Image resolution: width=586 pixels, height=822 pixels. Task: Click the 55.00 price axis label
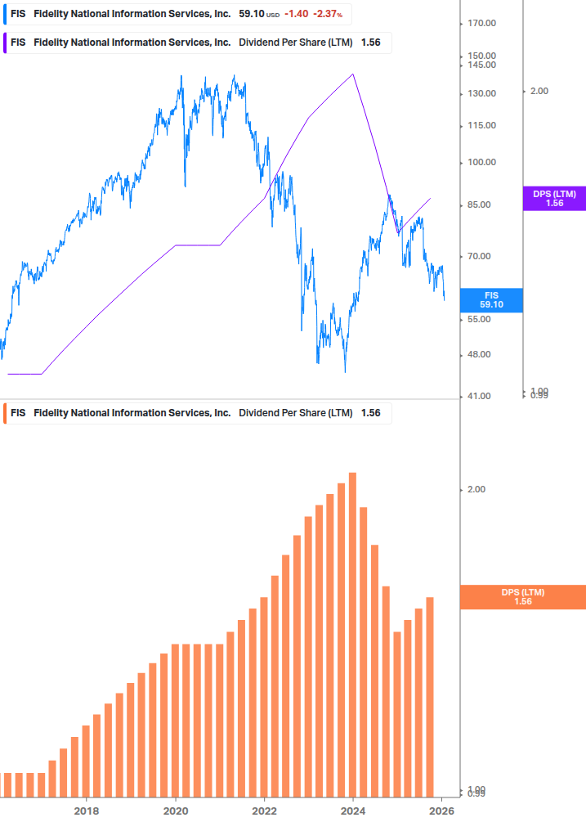click(479, 319)
